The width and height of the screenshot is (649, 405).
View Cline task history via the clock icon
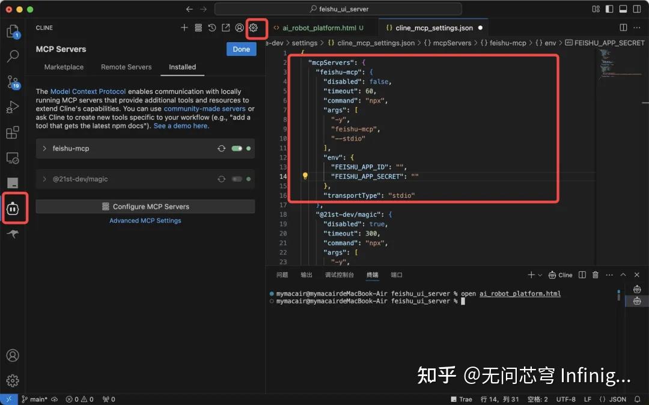(212, 28)
